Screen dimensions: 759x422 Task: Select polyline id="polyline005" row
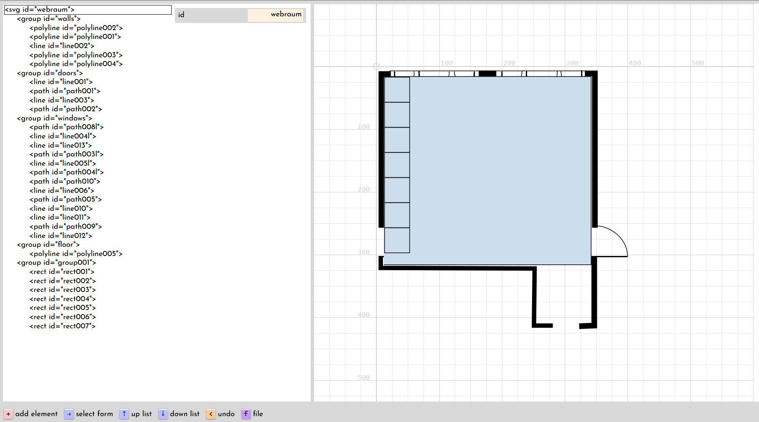(76, 254)
